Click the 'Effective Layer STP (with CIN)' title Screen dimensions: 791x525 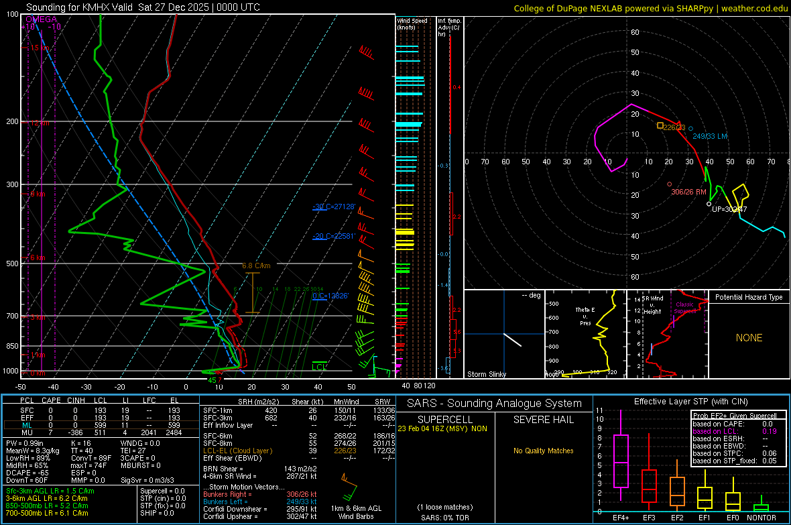[690, 402]
